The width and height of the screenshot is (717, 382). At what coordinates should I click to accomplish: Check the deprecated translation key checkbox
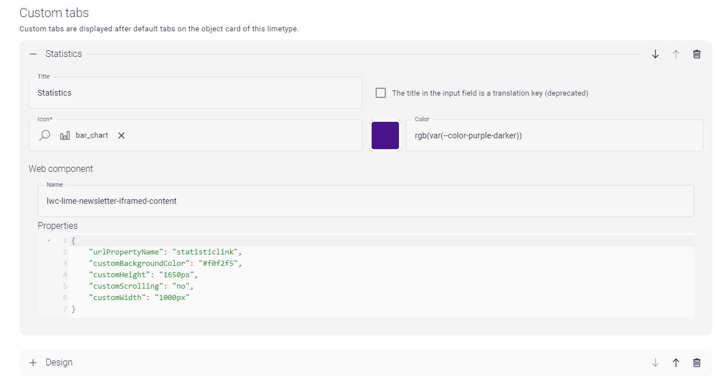(x=380, y=92)
